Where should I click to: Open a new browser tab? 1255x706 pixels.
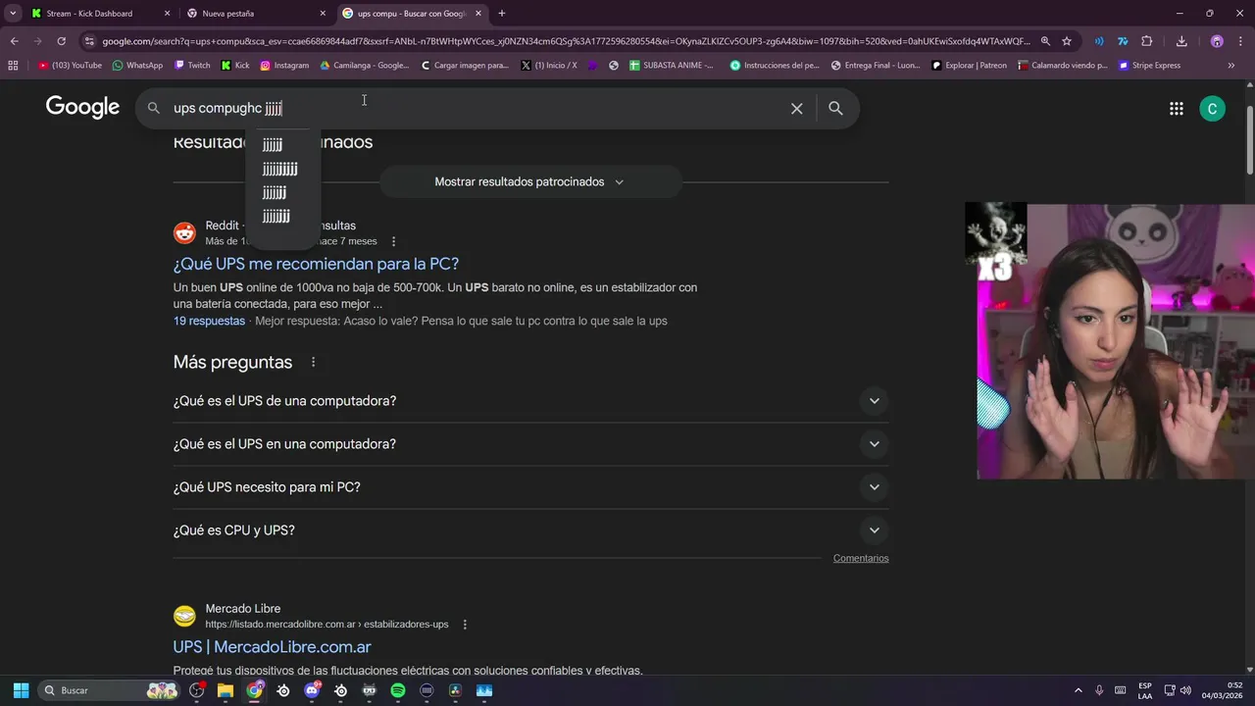[x=502, y=14]
